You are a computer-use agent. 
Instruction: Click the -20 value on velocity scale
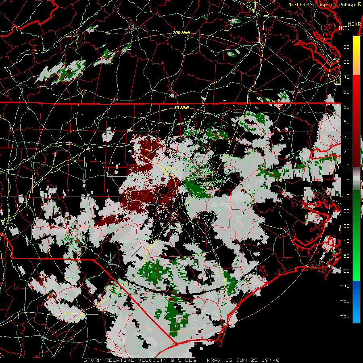(x=345, y=211)
